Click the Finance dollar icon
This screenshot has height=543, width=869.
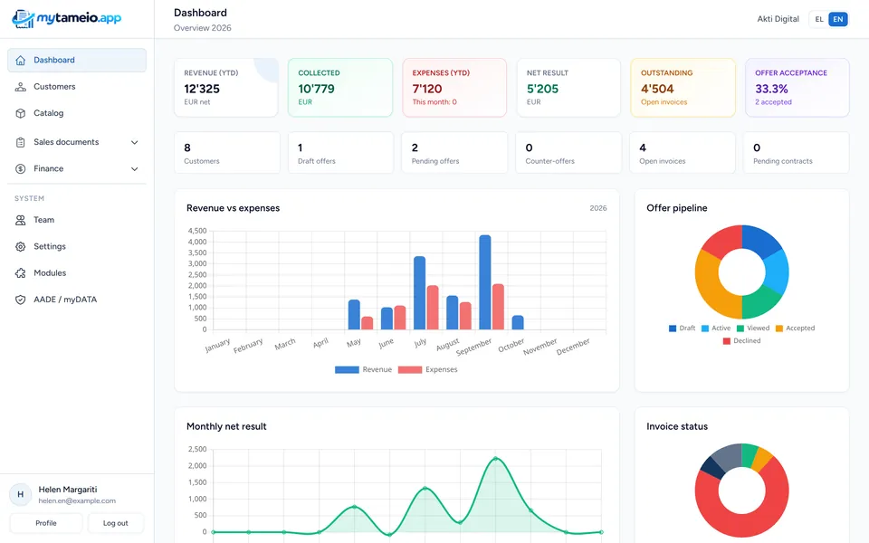(21, 168)
